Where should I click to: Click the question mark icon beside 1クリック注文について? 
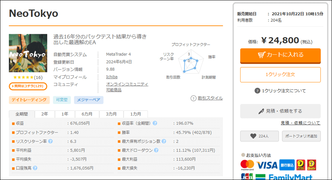257,91
